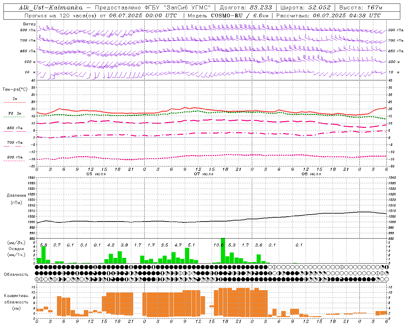
Task: Click the 'Осадки' precipitation label
Action: [x=16, y=249]
